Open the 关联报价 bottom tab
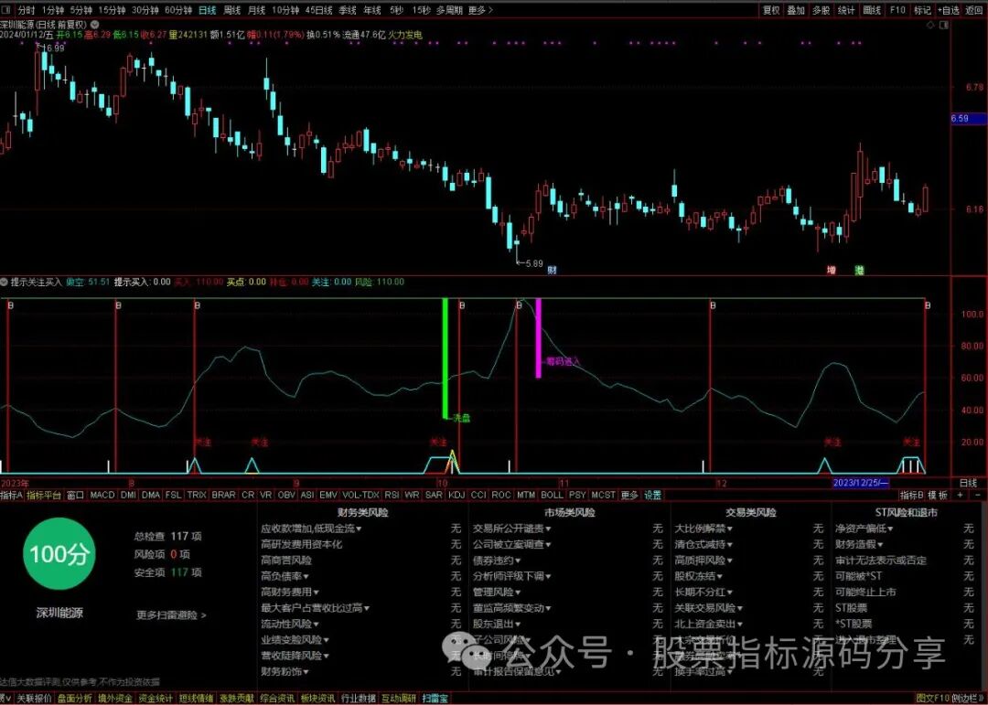 [34, 698]
